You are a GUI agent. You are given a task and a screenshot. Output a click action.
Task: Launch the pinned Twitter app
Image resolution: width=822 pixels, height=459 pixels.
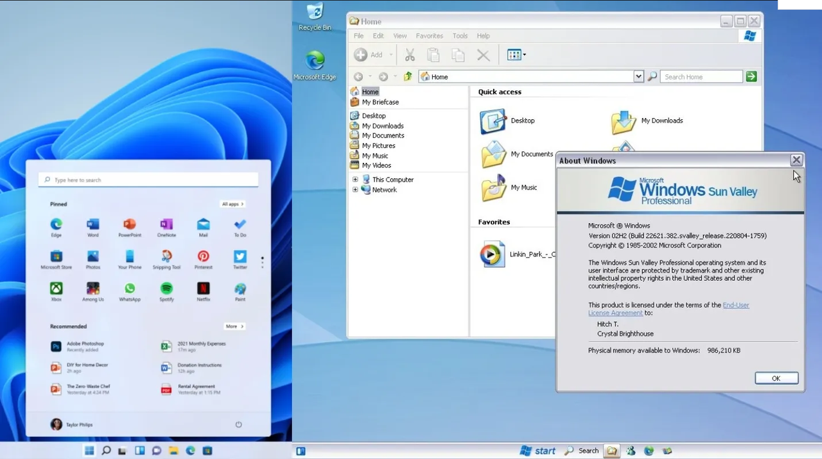coord(240,259)
